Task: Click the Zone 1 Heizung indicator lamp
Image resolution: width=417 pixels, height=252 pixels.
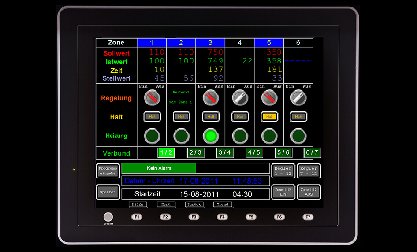Action: 152,136
